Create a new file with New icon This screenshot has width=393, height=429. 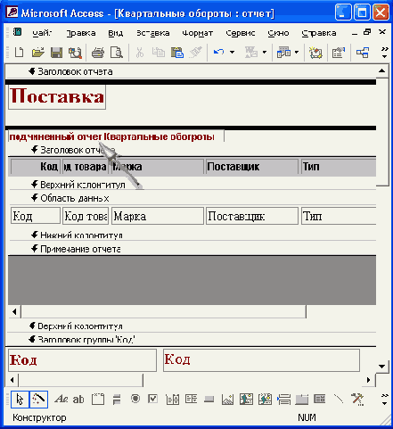click(x=19, y=53)
